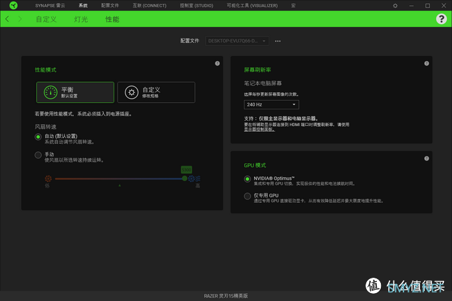The image size is (452, 301).
Task: Open the 互联 (CONNECT) tab
Action: pyautogui.click(x=150, y=5)
